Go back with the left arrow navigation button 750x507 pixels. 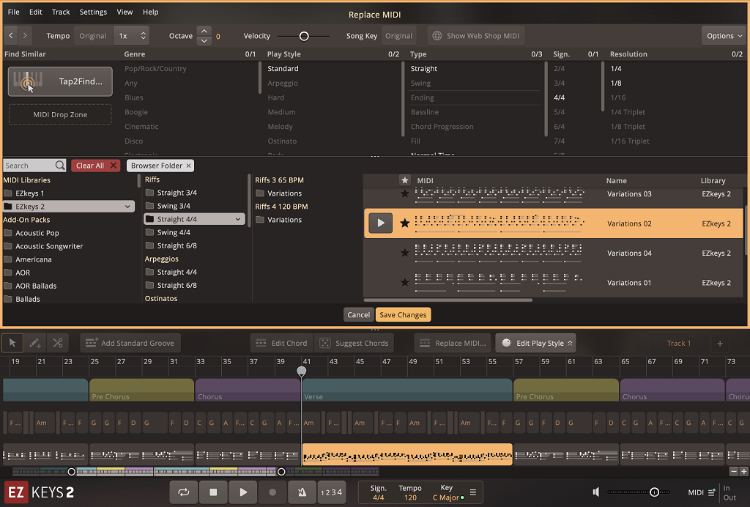coord(10,36)
